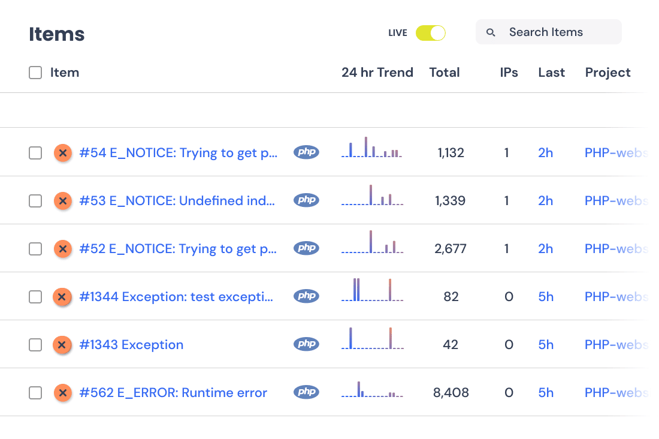Click the PHP badge on the #562 E_ERROR row
Image resolution: width=659 pixels, height=439 pixels.
[306, 392]
